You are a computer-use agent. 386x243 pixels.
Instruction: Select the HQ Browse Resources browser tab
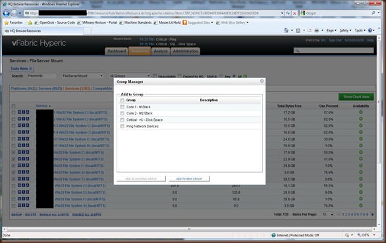coord(43,31)
